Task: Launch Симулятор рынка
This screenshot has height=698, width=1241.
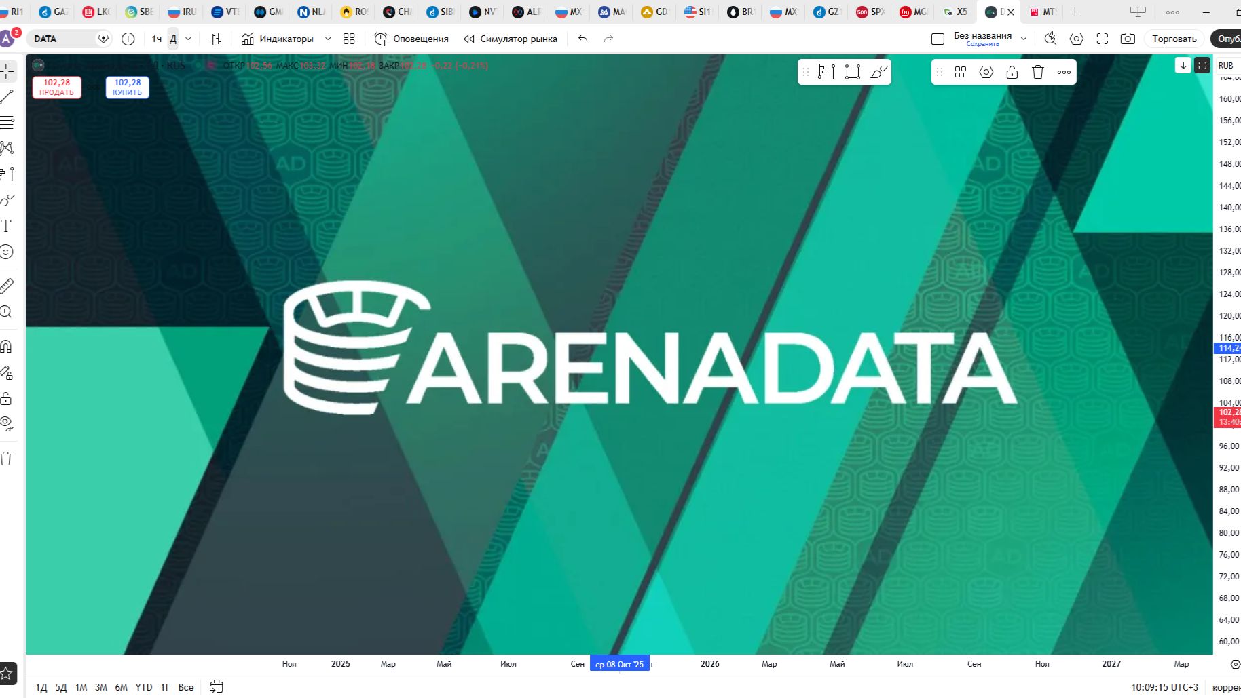Action: 511,39
